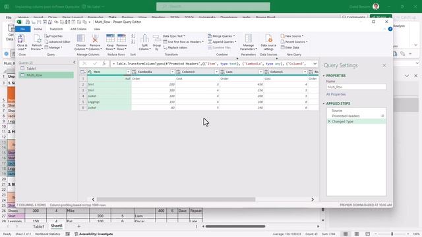Image resolution: width=422 pixels, height=237 pixels.
Task: Sort the column descending
Action: click(x=133, y=41)
